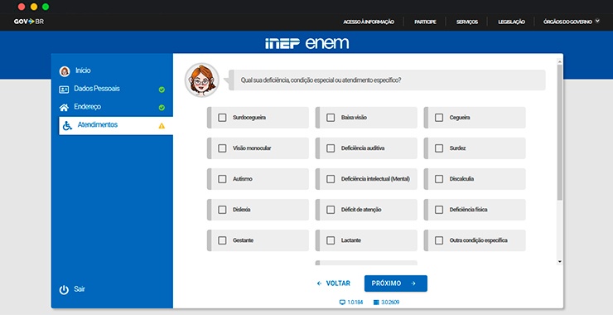
Task: Click the Próximo button
Action: pos(396,283)
